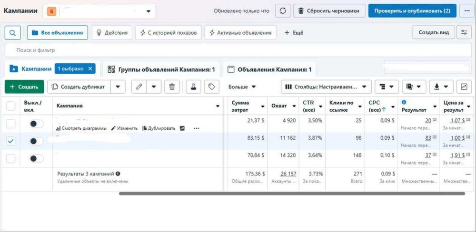Open the Столбцы: Настраиваем... dropdown
476x232 pixels.
click(326, 87)
